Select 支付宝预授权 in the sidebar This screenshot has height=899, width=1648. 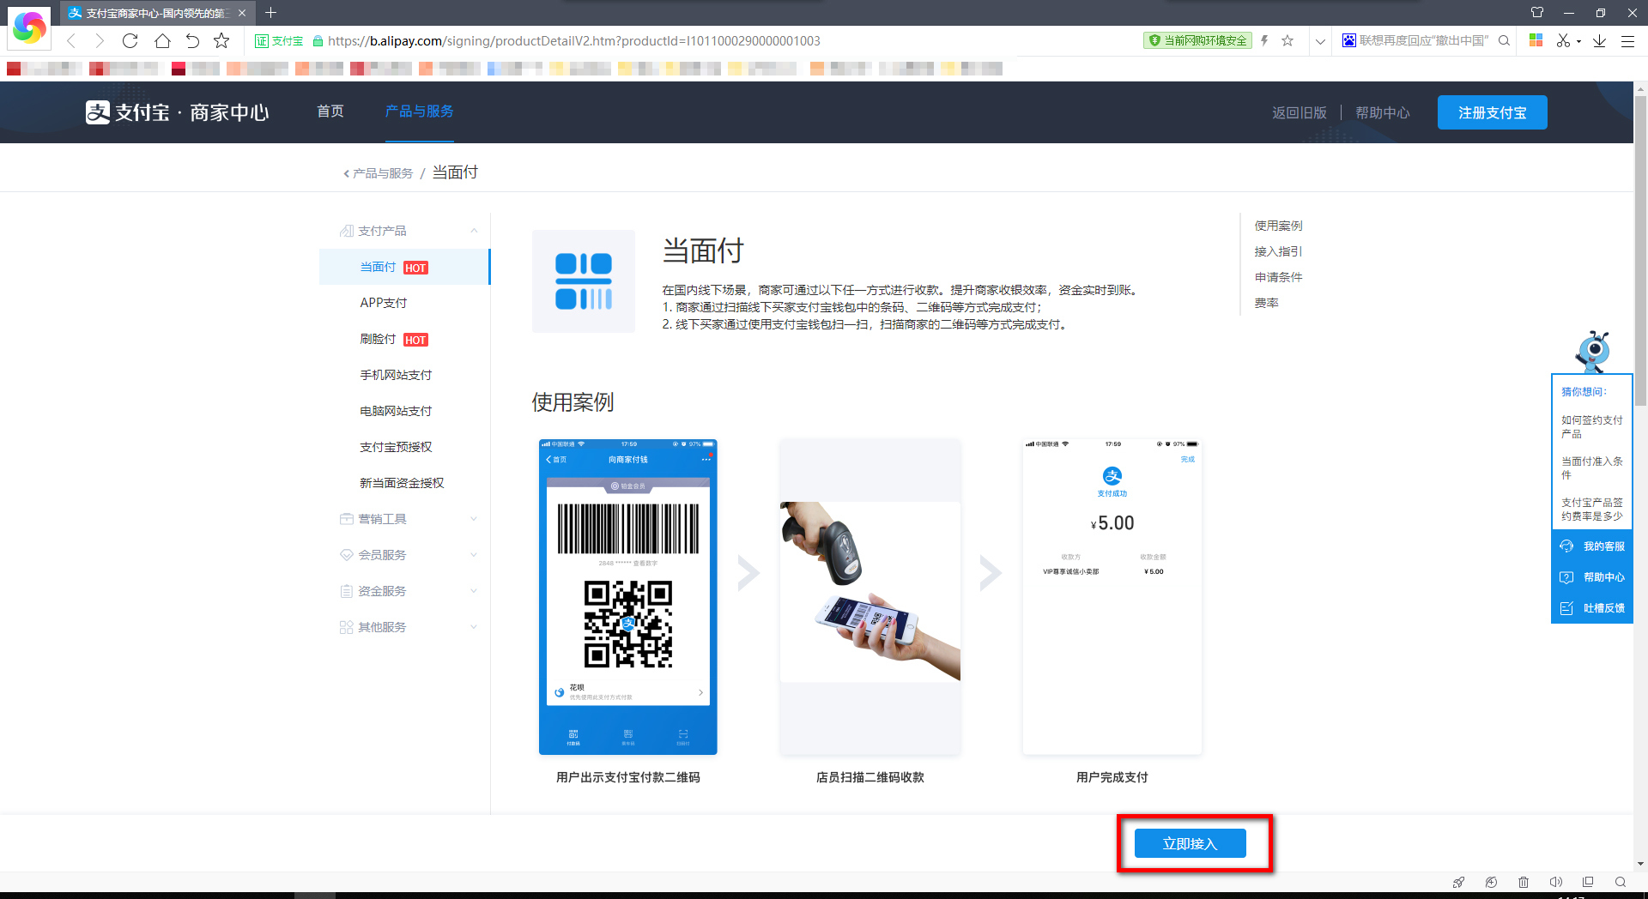(x=396, y=447)
